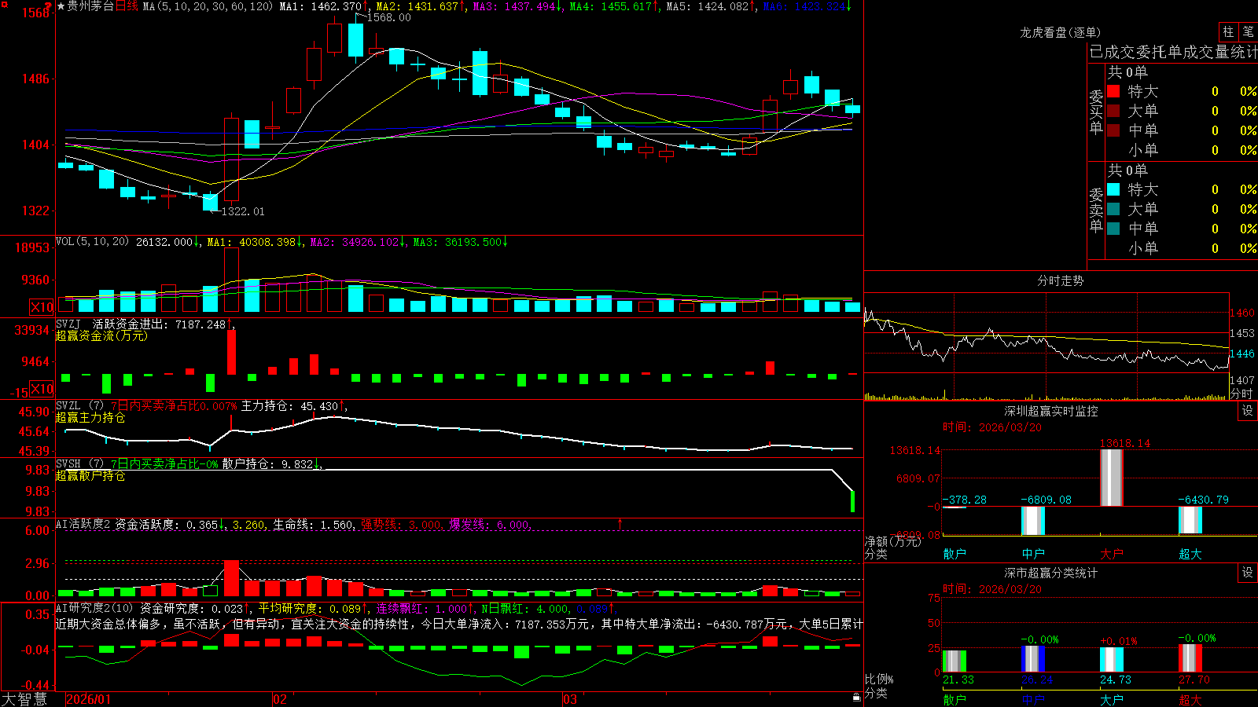Viewport: 1258px width, 707px height.
Task: Click teal 大单 sell-order color square
Action: coord(1113,209)
